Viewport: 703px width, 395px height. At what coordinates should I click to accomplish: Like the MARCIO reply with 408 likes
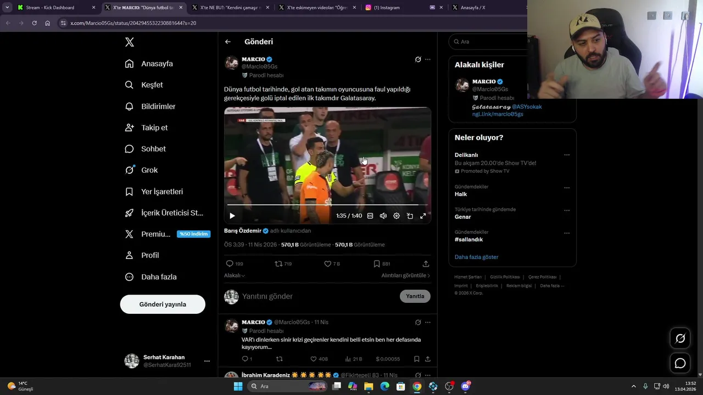[x=319, y=359]
